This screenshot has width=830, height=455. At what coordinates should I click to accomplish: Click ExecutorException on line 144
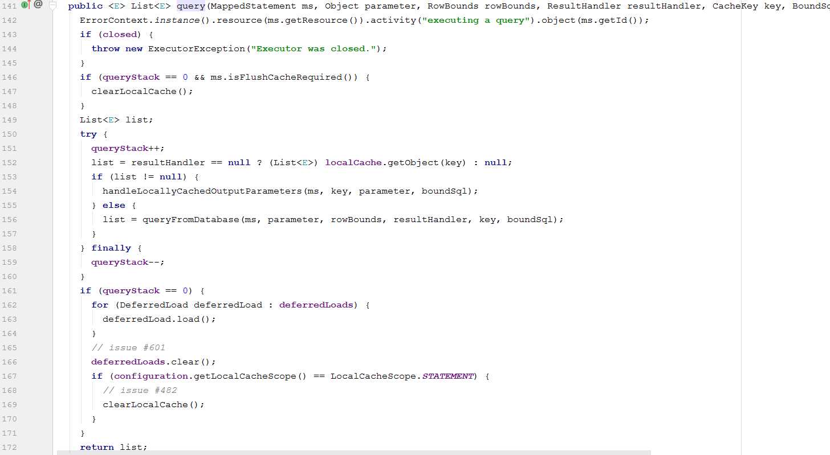(x=197, y=49)
